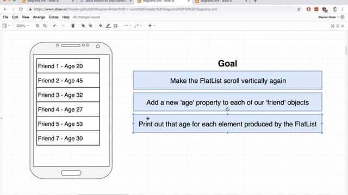Open the line color pencil tool
This screenshot has height=195, width=348.
coord(108,26)
